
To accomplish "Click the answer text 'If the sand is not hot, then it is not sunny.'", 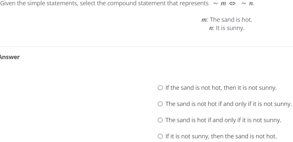I will (221, 88).
